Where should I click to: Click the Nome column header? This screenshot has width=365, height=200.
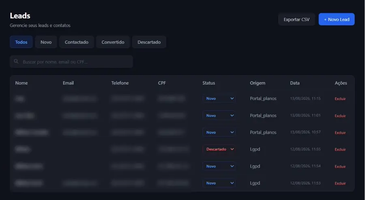point(21,83)
